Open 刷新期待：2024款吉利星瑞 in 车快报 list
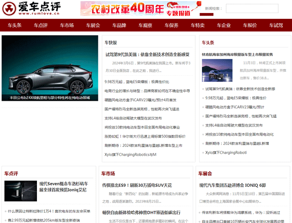The height and width of the screenshot is (223, 292). [144, 145]
